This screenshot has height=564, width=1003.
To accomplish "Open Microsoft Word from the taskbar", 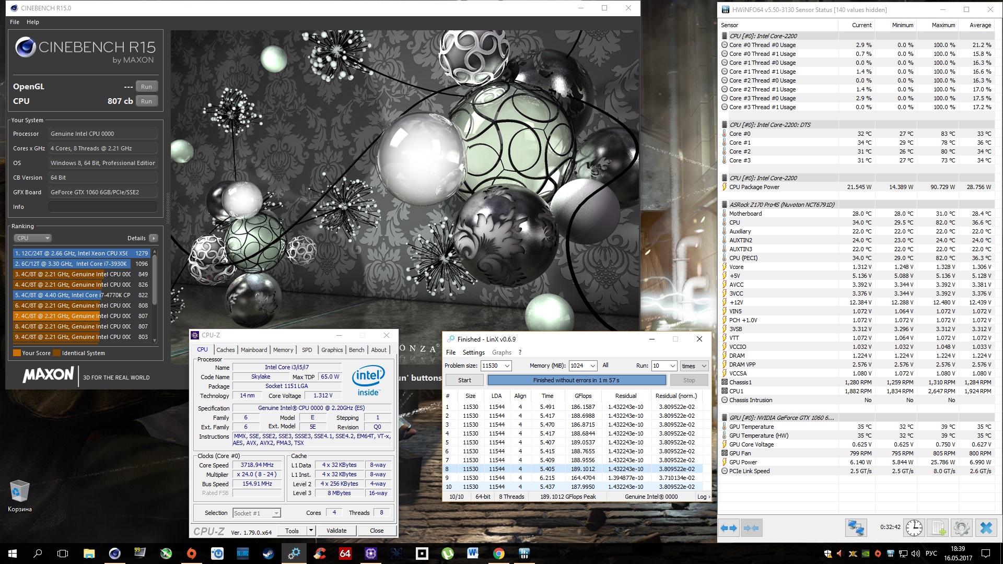I will [x=473, y=553].
